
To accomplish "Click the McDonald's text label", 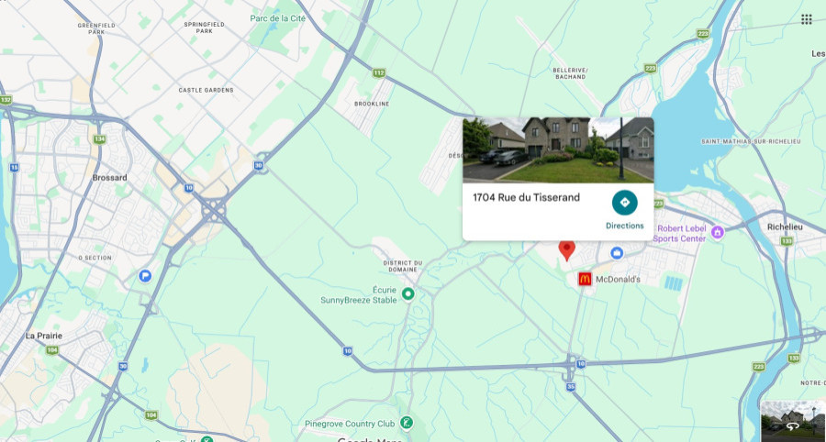I will pos(618,280).
